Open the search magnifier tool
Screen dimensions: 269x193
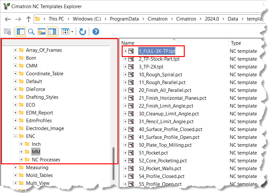point(31,32)
